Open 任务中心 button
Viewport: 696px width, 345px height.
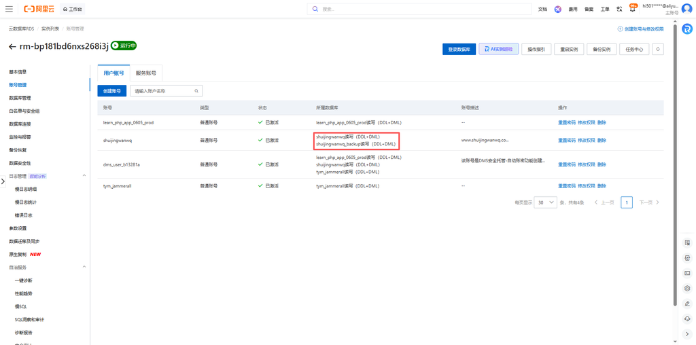coord(634,49)
